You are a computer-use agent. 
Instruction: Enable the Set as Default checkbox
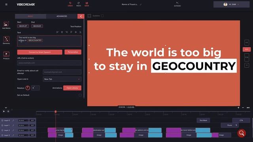pos(80,95)
